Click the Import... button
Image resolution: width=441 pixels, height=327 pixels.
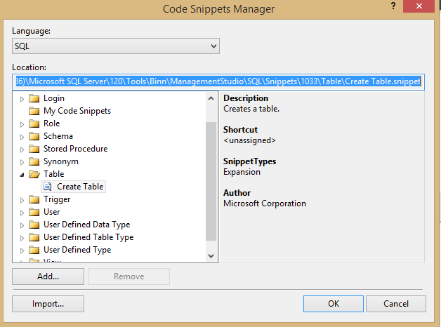point(48,304)
